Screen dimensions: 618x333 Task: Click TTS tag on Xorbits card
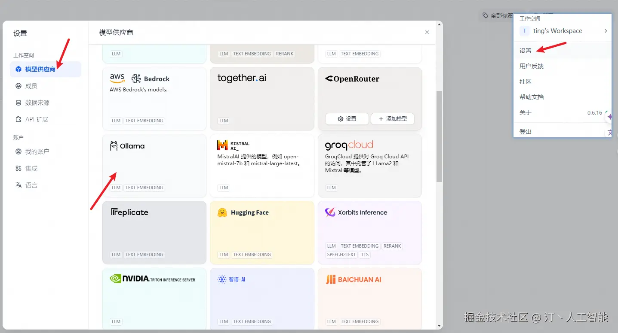pyautogui.click(x=365, y=254)
